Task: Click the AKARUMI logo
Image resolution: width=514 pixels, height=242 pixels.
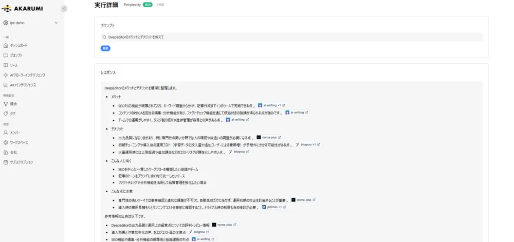Action: pyautogui.click(x=22, y=9)
